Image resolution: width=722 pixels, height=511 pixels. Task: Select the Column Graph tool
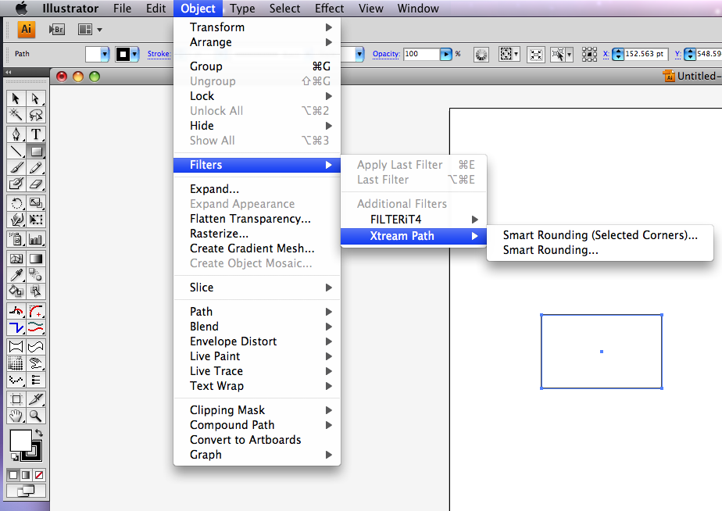click(35, 239)
